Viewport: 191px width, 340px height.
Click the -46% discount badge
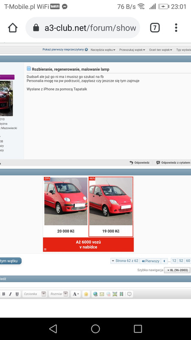point(92,178)
